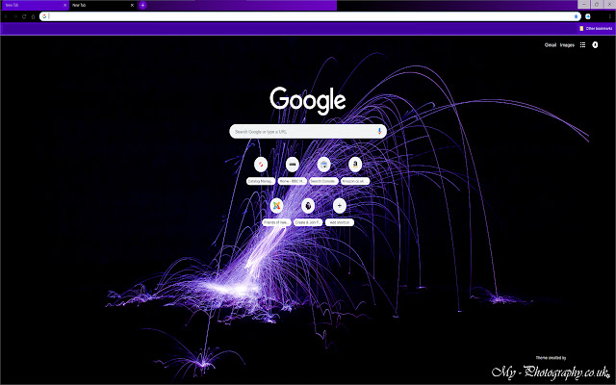
Task: Click the Amazon.co.uk shortcut label
Action: click(355, 181)
